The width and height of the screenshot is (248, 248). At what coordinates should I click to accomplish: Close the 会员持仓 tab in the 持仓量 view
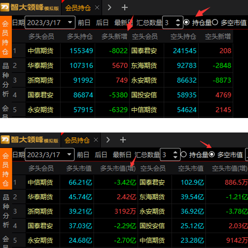[x=97, y=7]
